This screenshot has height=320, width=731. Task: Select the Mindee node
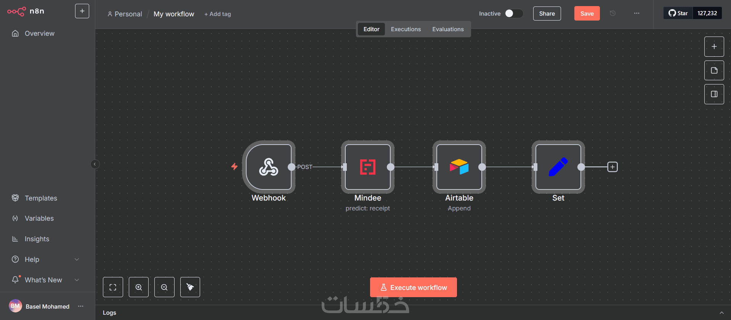pyautogui.click(x=368, y=167)
